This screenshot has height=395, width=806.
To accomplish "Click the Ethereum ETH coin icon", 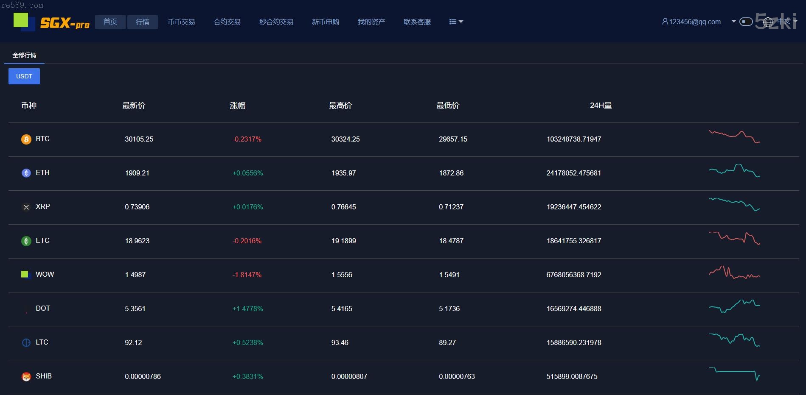I will (26, 173).
